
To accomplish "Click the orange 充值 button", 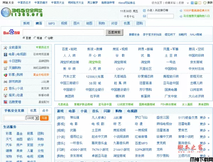I will 44,118.
